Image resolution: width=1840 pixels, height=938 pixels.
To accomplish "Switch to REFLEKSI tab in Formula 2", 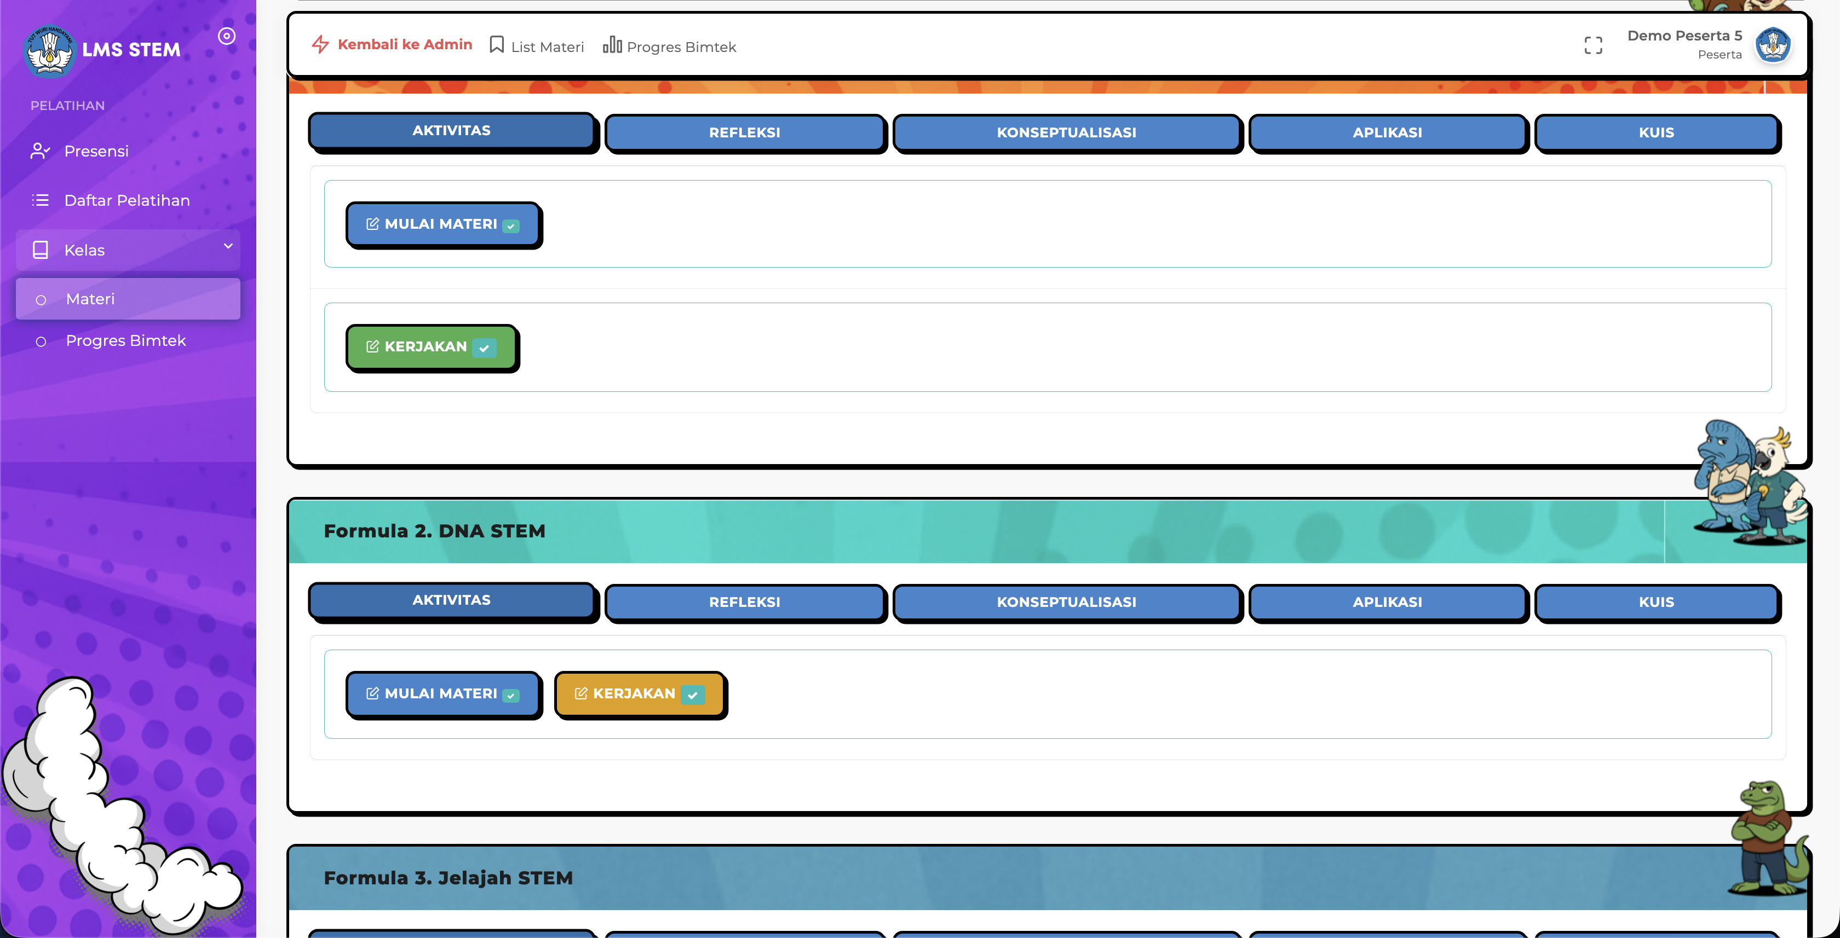I will (744, 602).
